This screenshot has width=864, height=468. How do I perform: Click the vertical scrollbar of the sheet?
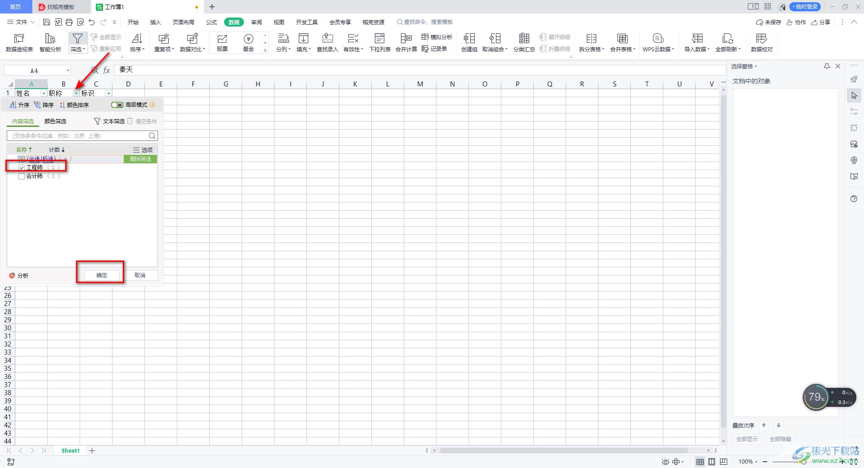tap(724, 261)
